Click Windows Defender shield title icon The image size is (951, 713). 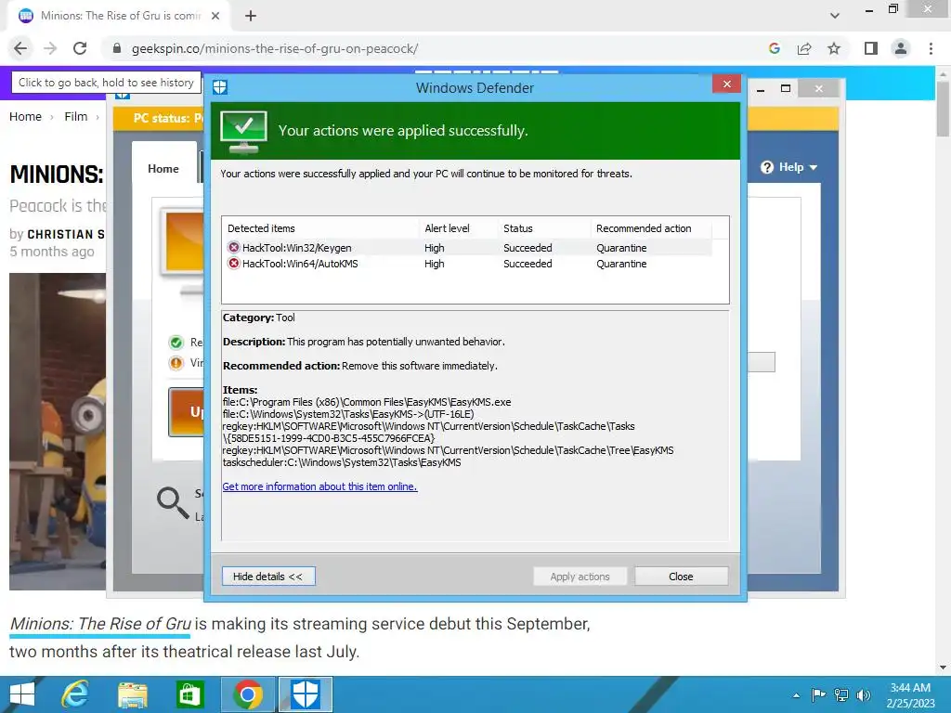[x=220, y=87]
